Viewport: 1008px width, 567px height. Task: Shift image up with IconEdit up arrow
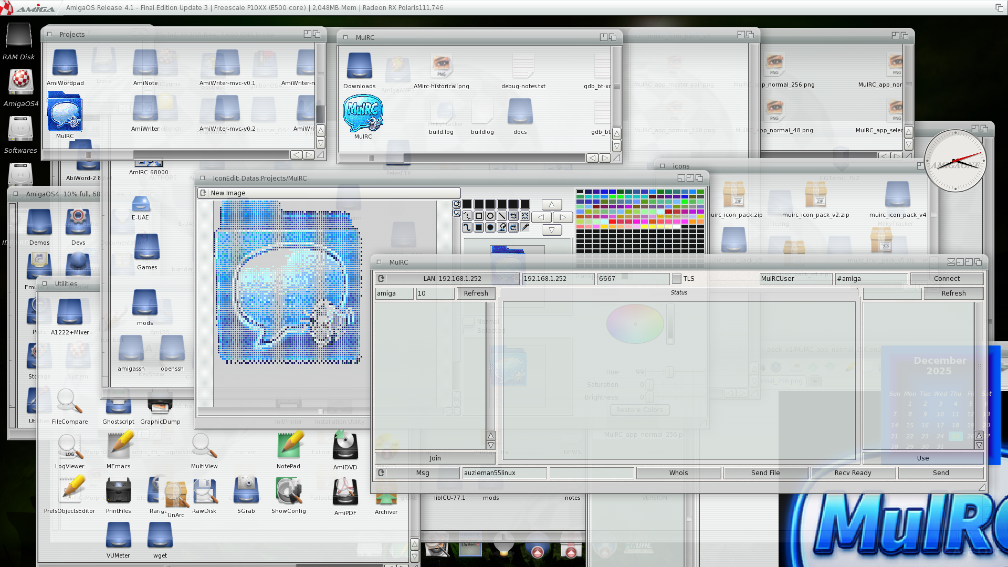coord(552,205)
